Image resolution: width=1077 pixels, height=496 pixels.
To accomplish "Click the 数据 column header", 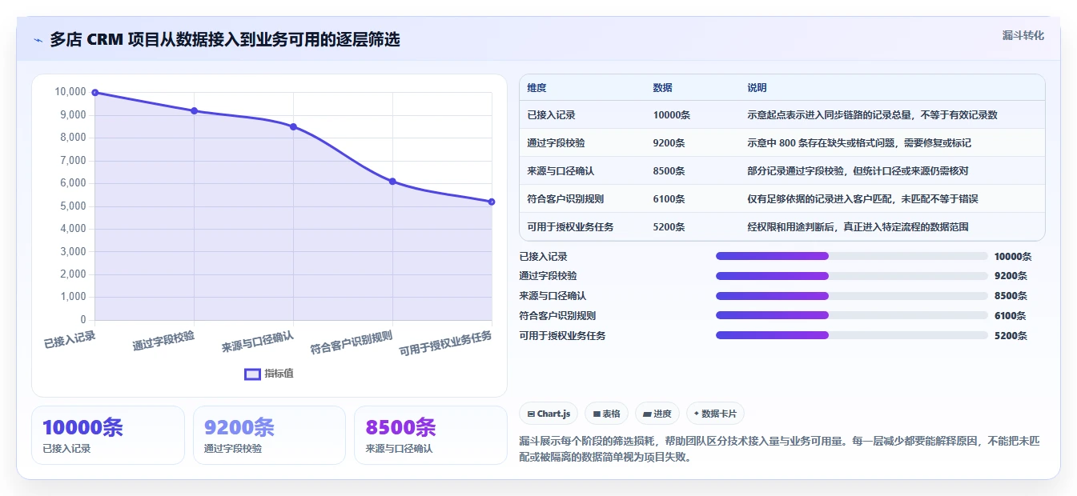I will click(x=693, y=87).
